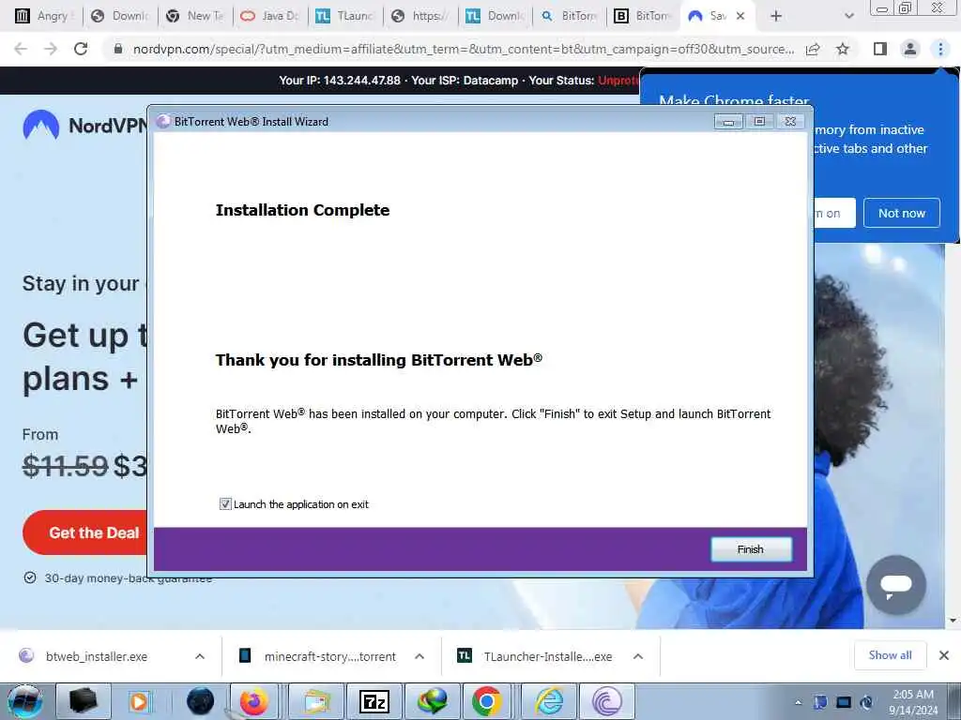
Task: Click Get the Deal on NordVPN page
Action: point(85,532)
